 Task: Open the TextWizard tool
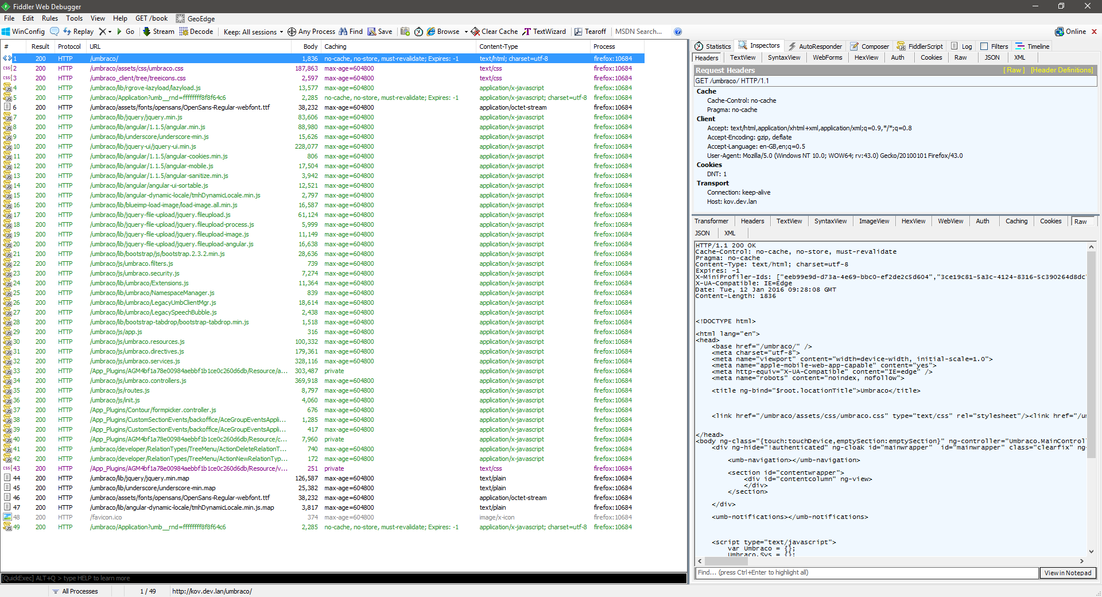coord(544,32)
